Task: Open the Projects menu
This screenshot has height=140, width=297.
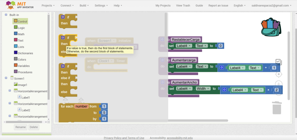Action: (x=48, y=5)
